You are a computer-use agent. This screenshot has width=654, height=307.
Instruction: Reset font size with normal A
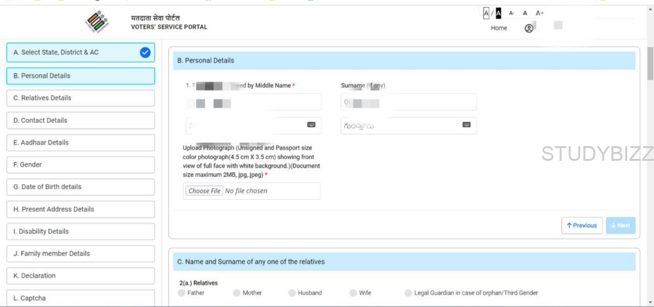tap(525, 13)
